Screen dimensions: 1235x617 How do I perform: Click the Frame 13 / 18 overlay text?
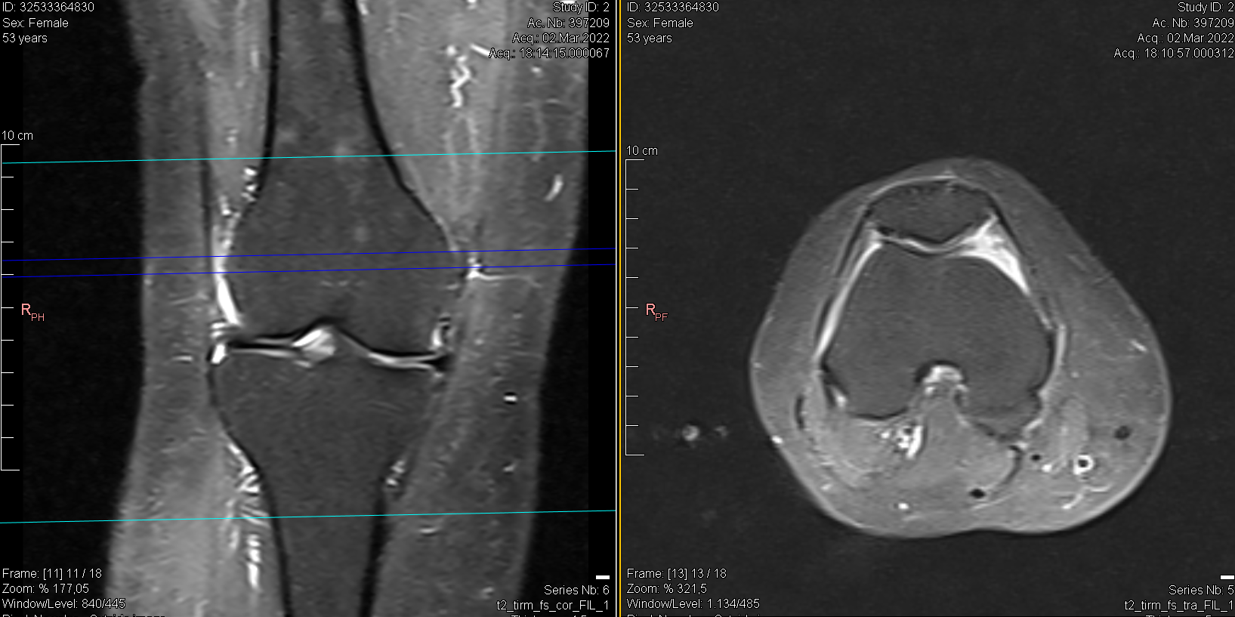(x=676, y=574)
